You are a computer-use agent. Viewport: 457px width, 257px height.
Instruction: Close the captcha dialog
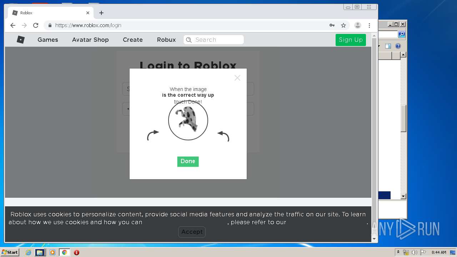(237, 78)
